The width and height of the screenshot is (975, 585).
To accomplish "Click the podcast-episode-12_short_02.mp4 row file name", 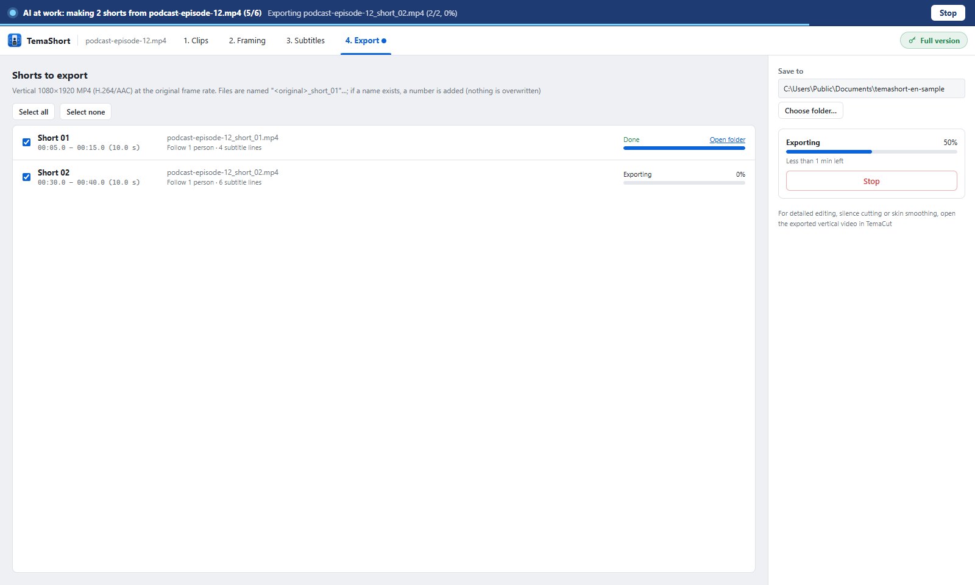I will 222,172.
